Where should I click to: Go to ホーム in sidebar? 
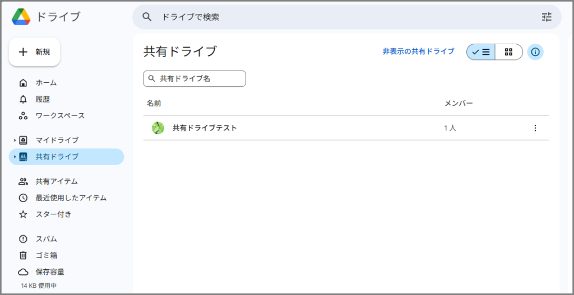pos(46,83)
